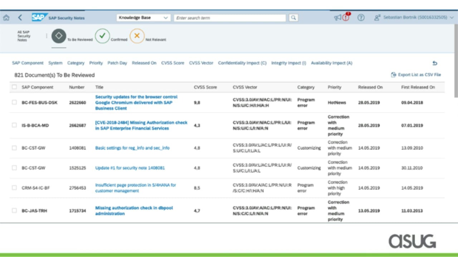Open Update #1 for security note 1408081

click(x=130, y=168)
